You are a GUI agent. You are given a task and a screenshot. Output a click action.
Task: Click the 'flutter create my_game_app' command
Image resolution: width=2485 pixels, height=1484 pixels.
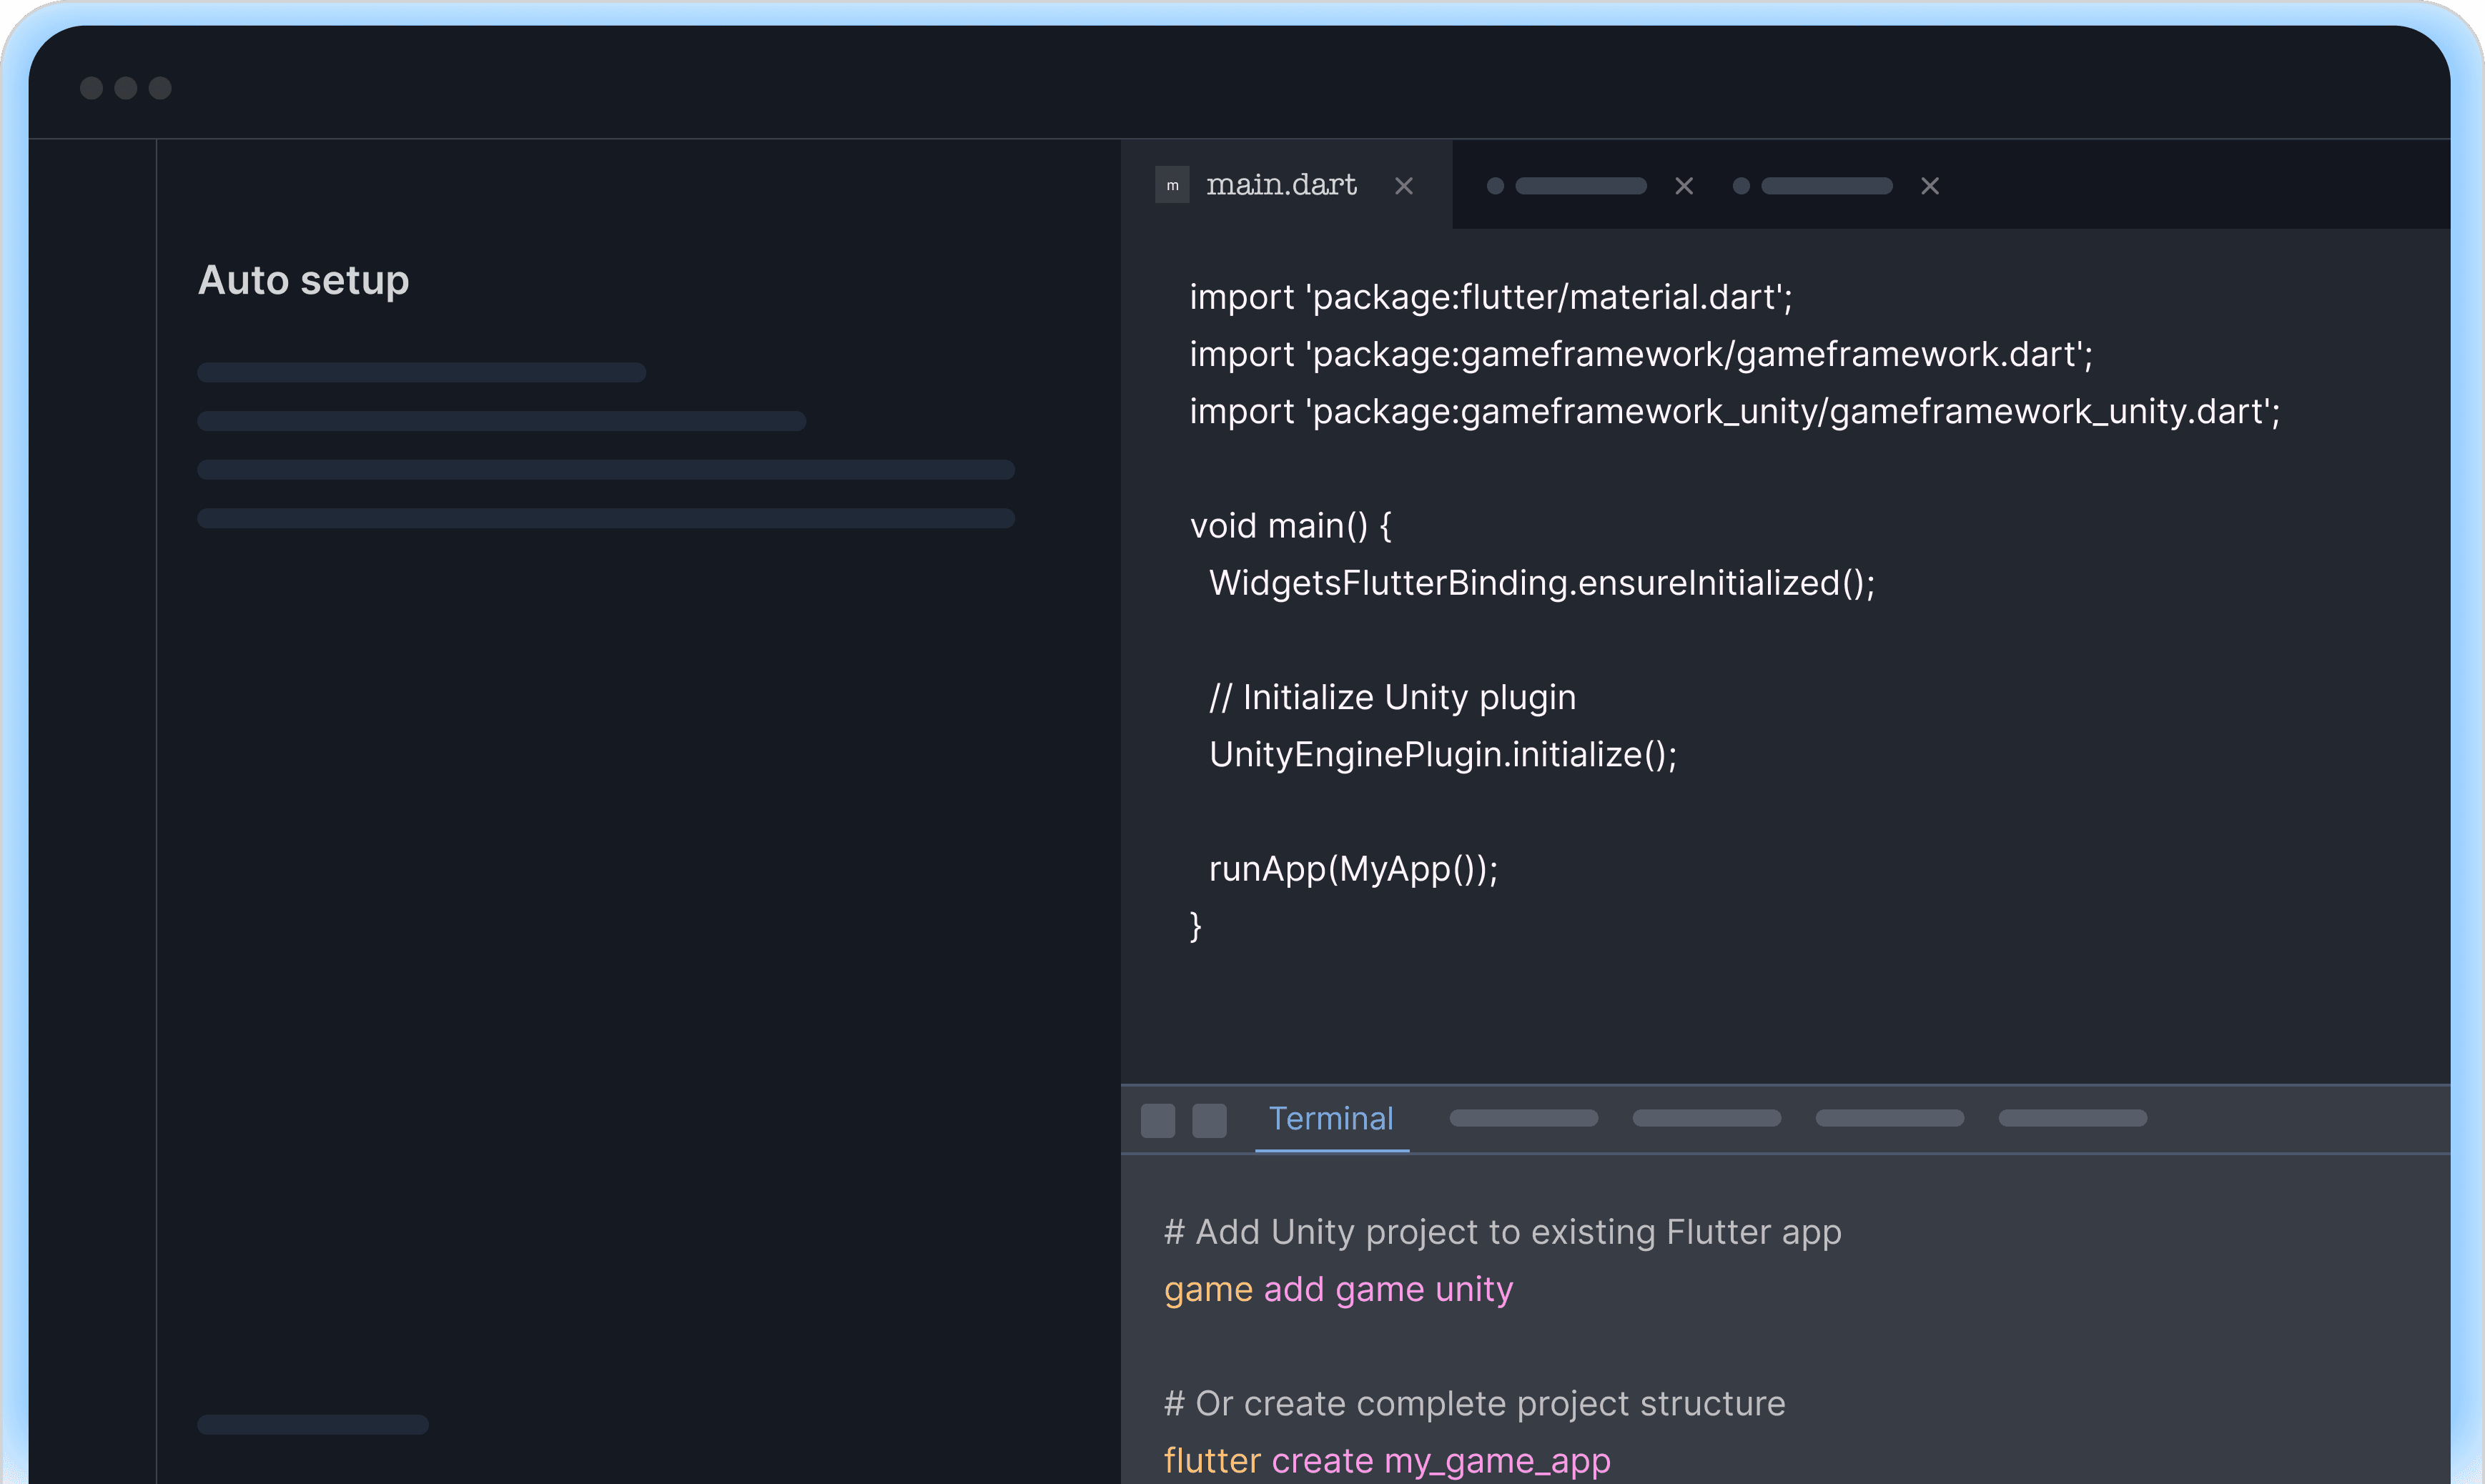(x=1387, y=1461)
